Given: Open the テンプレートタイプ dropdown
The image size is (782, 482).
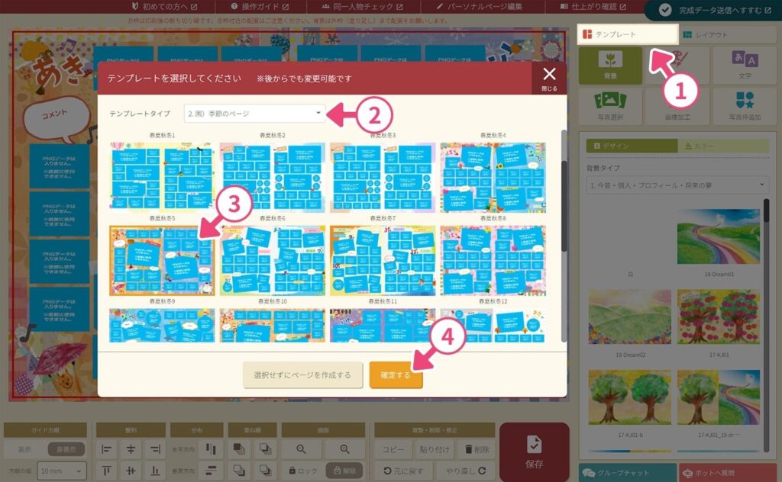Looking at the screenshot, I should (x=254, y=113).
